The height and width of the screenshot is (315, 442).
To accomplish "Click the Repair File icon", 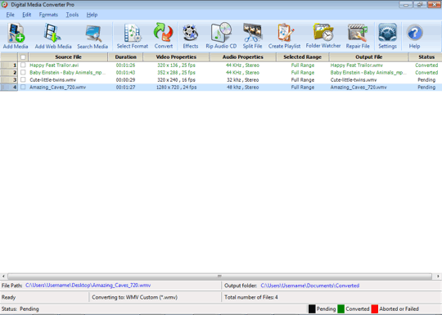I will (358, 36).
